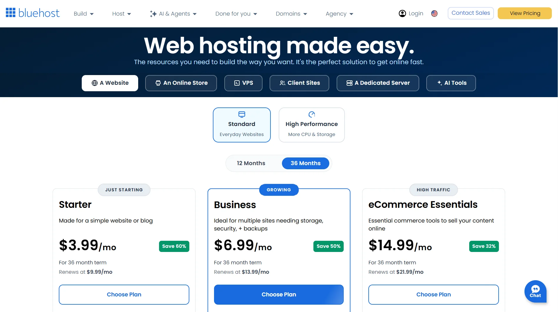Click the Renews at $9.99/mo text

86,272
